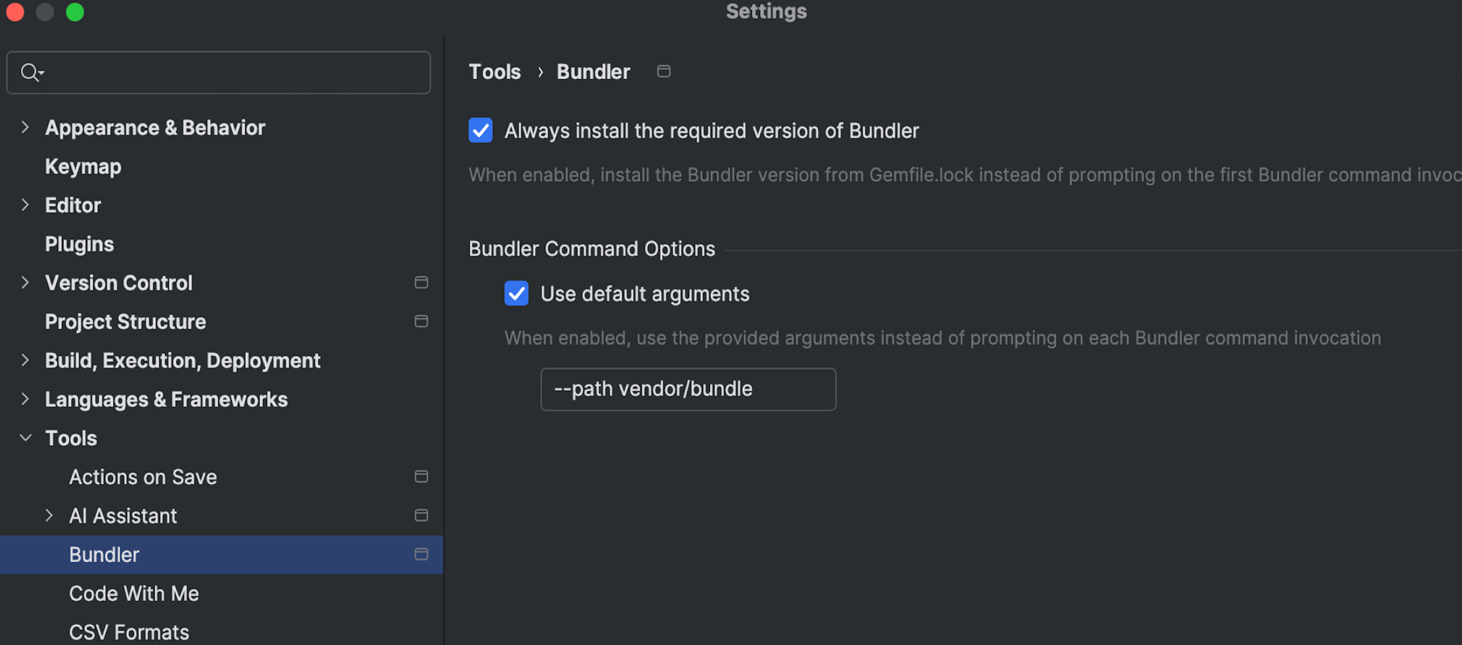Select Plugins in the settings list
The image size is (1462, 645).
(x=80, y=244)
